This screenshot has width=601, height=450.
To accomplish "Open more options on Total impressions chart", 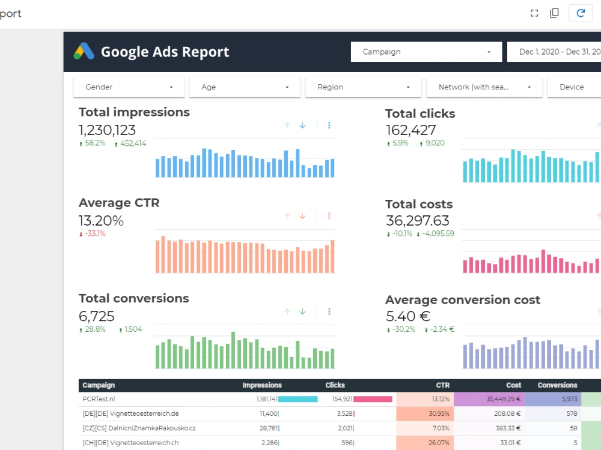I will tap(329, 125).
